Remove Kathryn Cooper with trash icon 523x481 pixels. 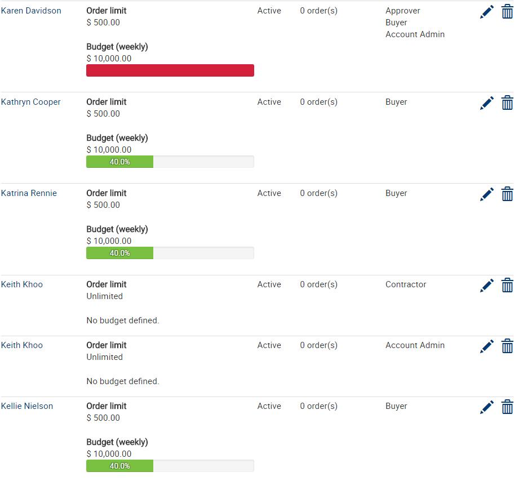pyautogui.click(x=507, y=103)
